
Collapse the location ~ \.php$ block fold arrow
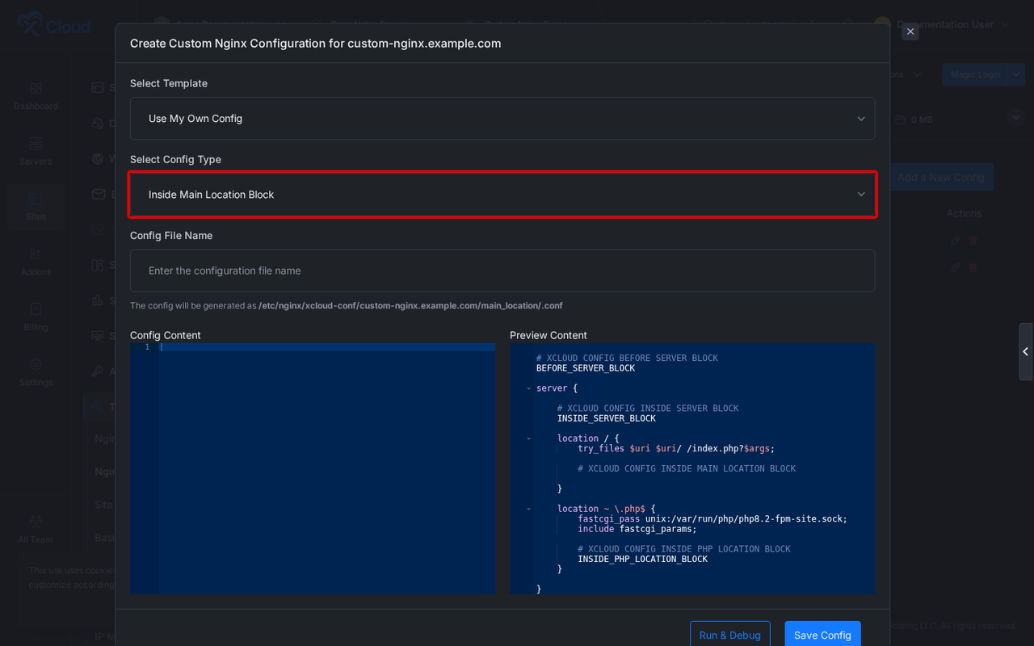(529, 509)
